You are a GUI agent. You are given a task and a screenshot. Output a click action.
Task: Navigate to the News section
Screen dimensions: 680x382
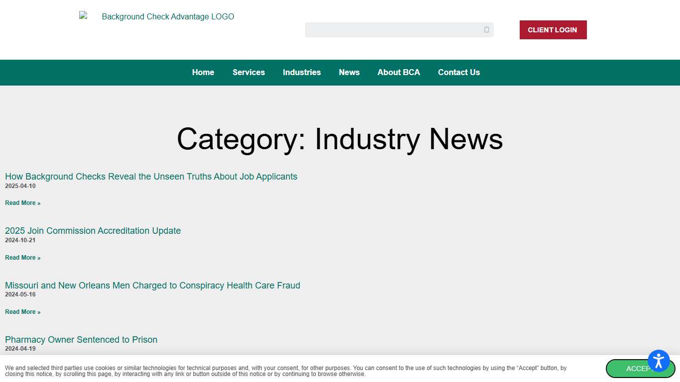(349, 72)
